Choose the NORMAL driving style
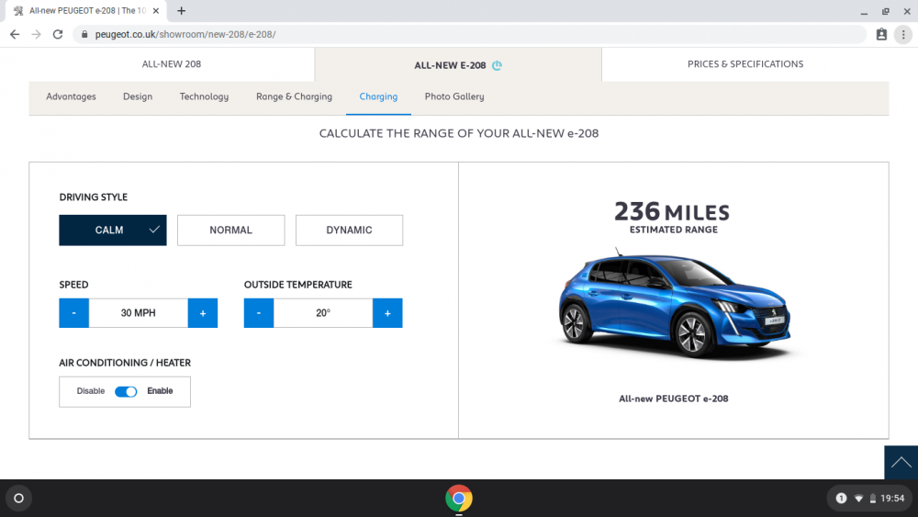 [x=230, y=230]
